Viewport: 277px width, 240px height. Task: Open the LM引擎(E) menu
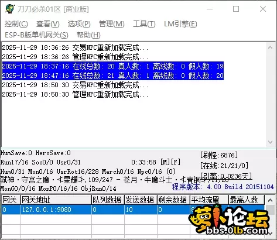180,24
